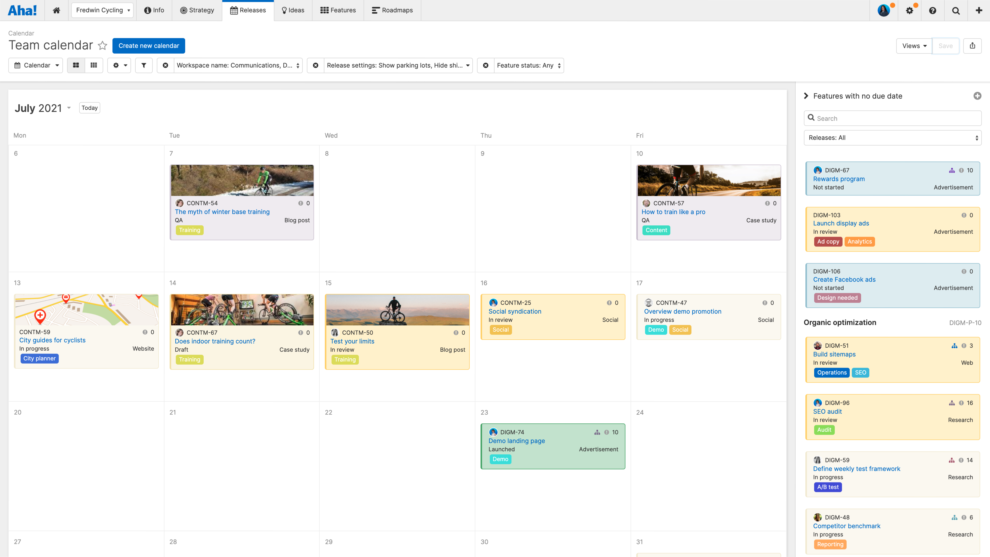Viewport: 990px width, 557px height.
Task: Click the search field in the Features panel
Action: point(892,118)
